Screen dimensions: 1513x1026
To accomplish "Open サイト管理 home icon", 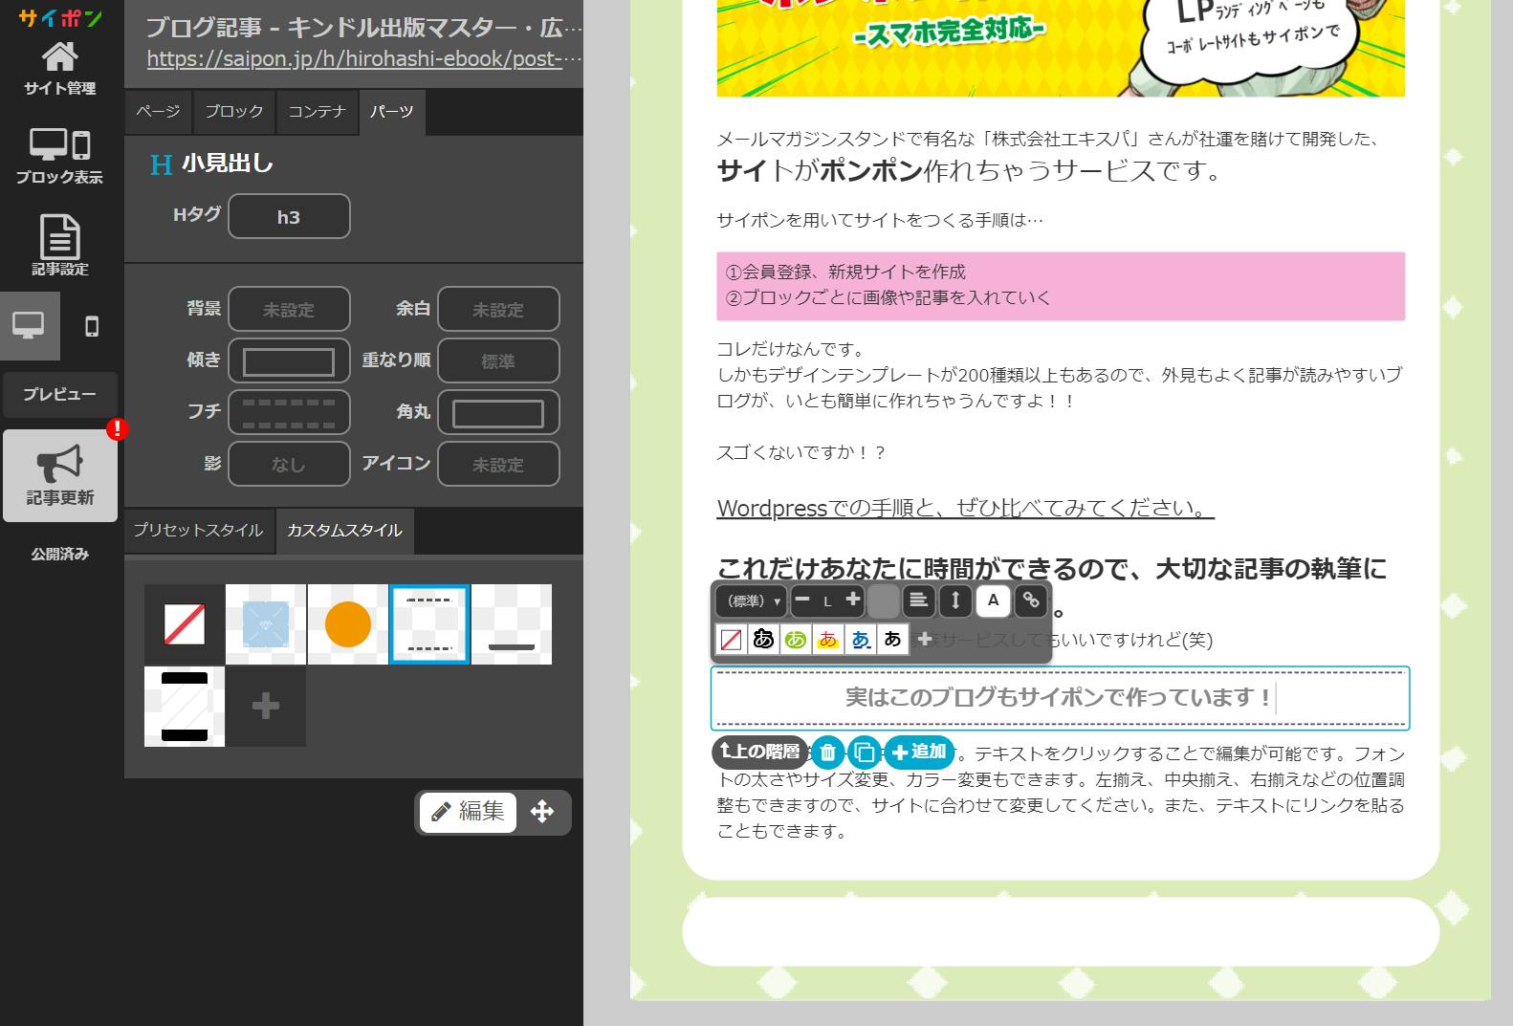I will coord(59,68).
